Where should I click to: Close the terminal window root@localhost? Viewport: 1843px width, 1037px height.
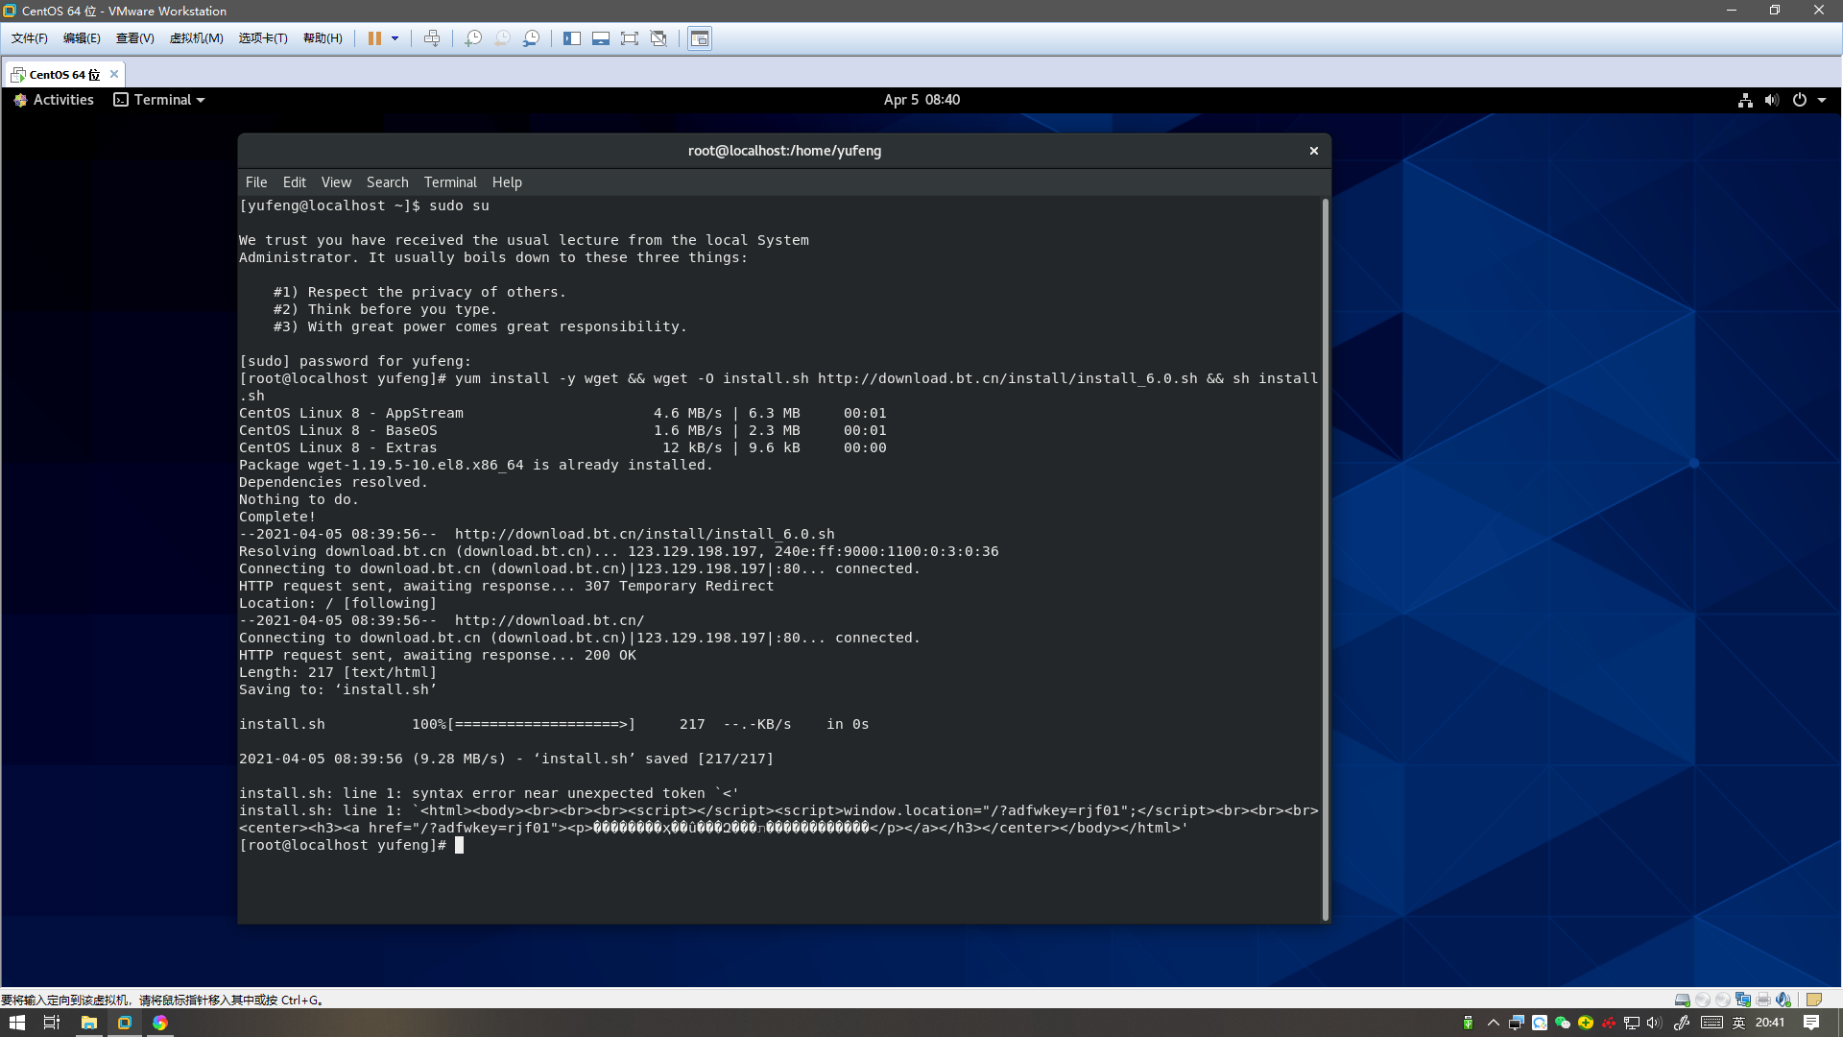pyautogui.click(x=1314, y=151)
